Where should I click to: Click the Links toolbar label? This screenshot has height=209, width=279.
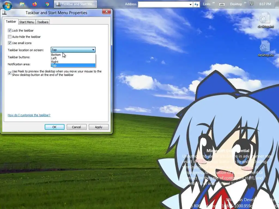coord(207,4)
